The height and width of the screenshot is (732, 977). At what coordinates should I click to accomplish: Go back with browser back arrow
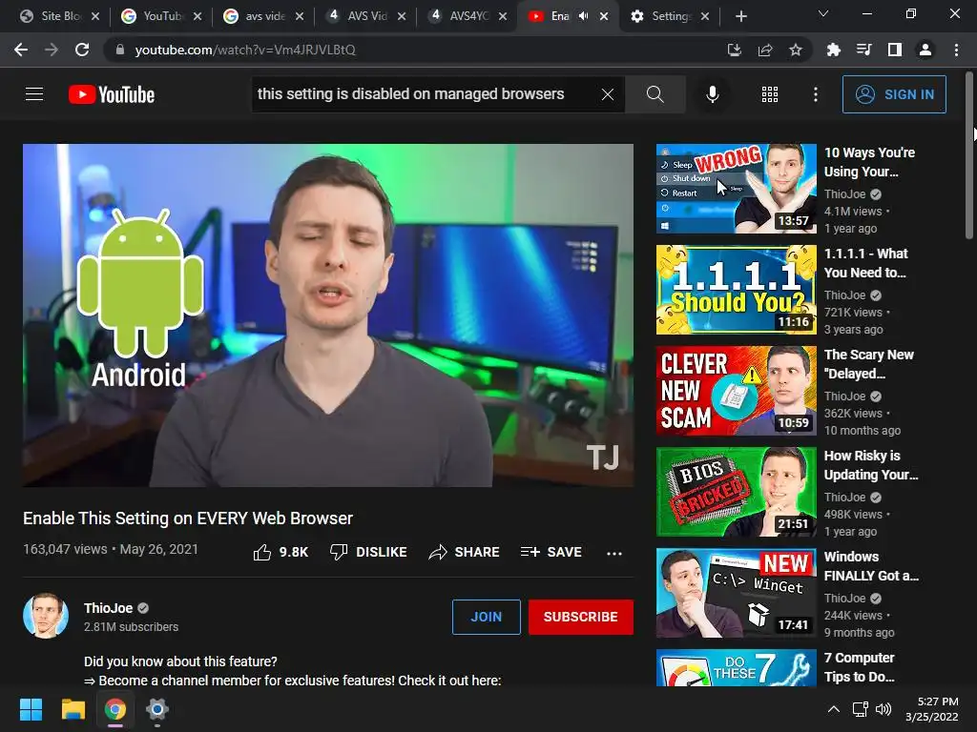[21, 50]
